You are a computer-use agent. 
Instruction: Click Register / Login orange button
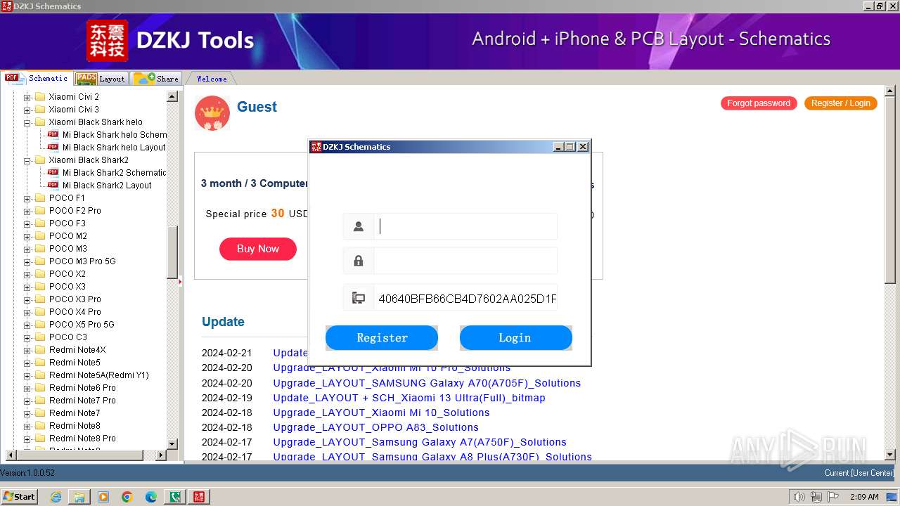841,103
